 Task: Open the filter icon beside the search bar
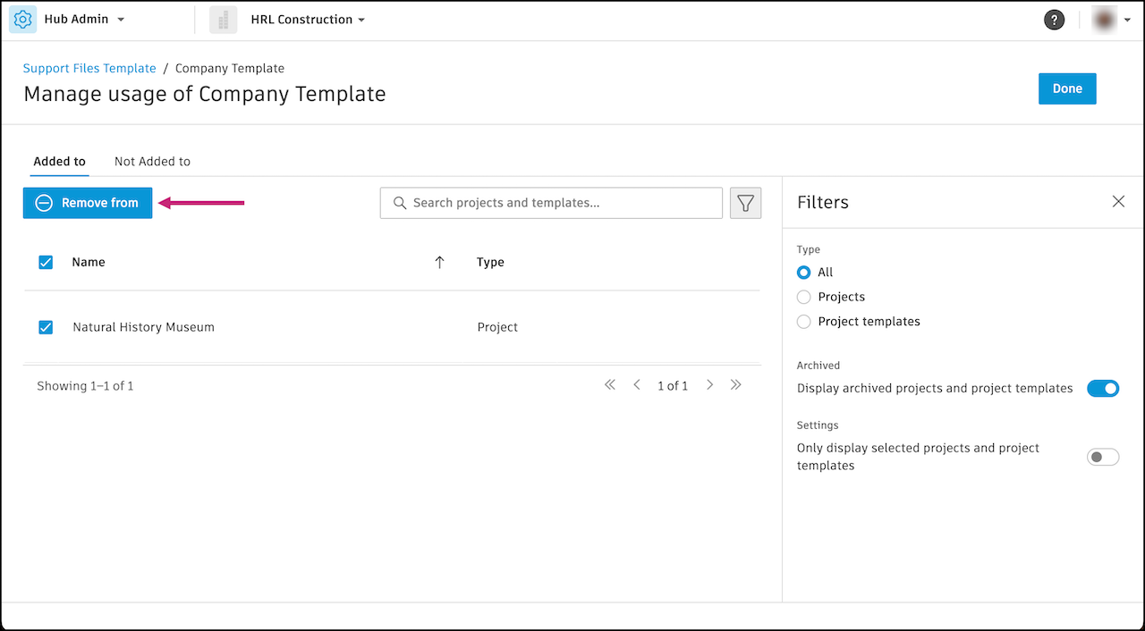pos(745,203)
